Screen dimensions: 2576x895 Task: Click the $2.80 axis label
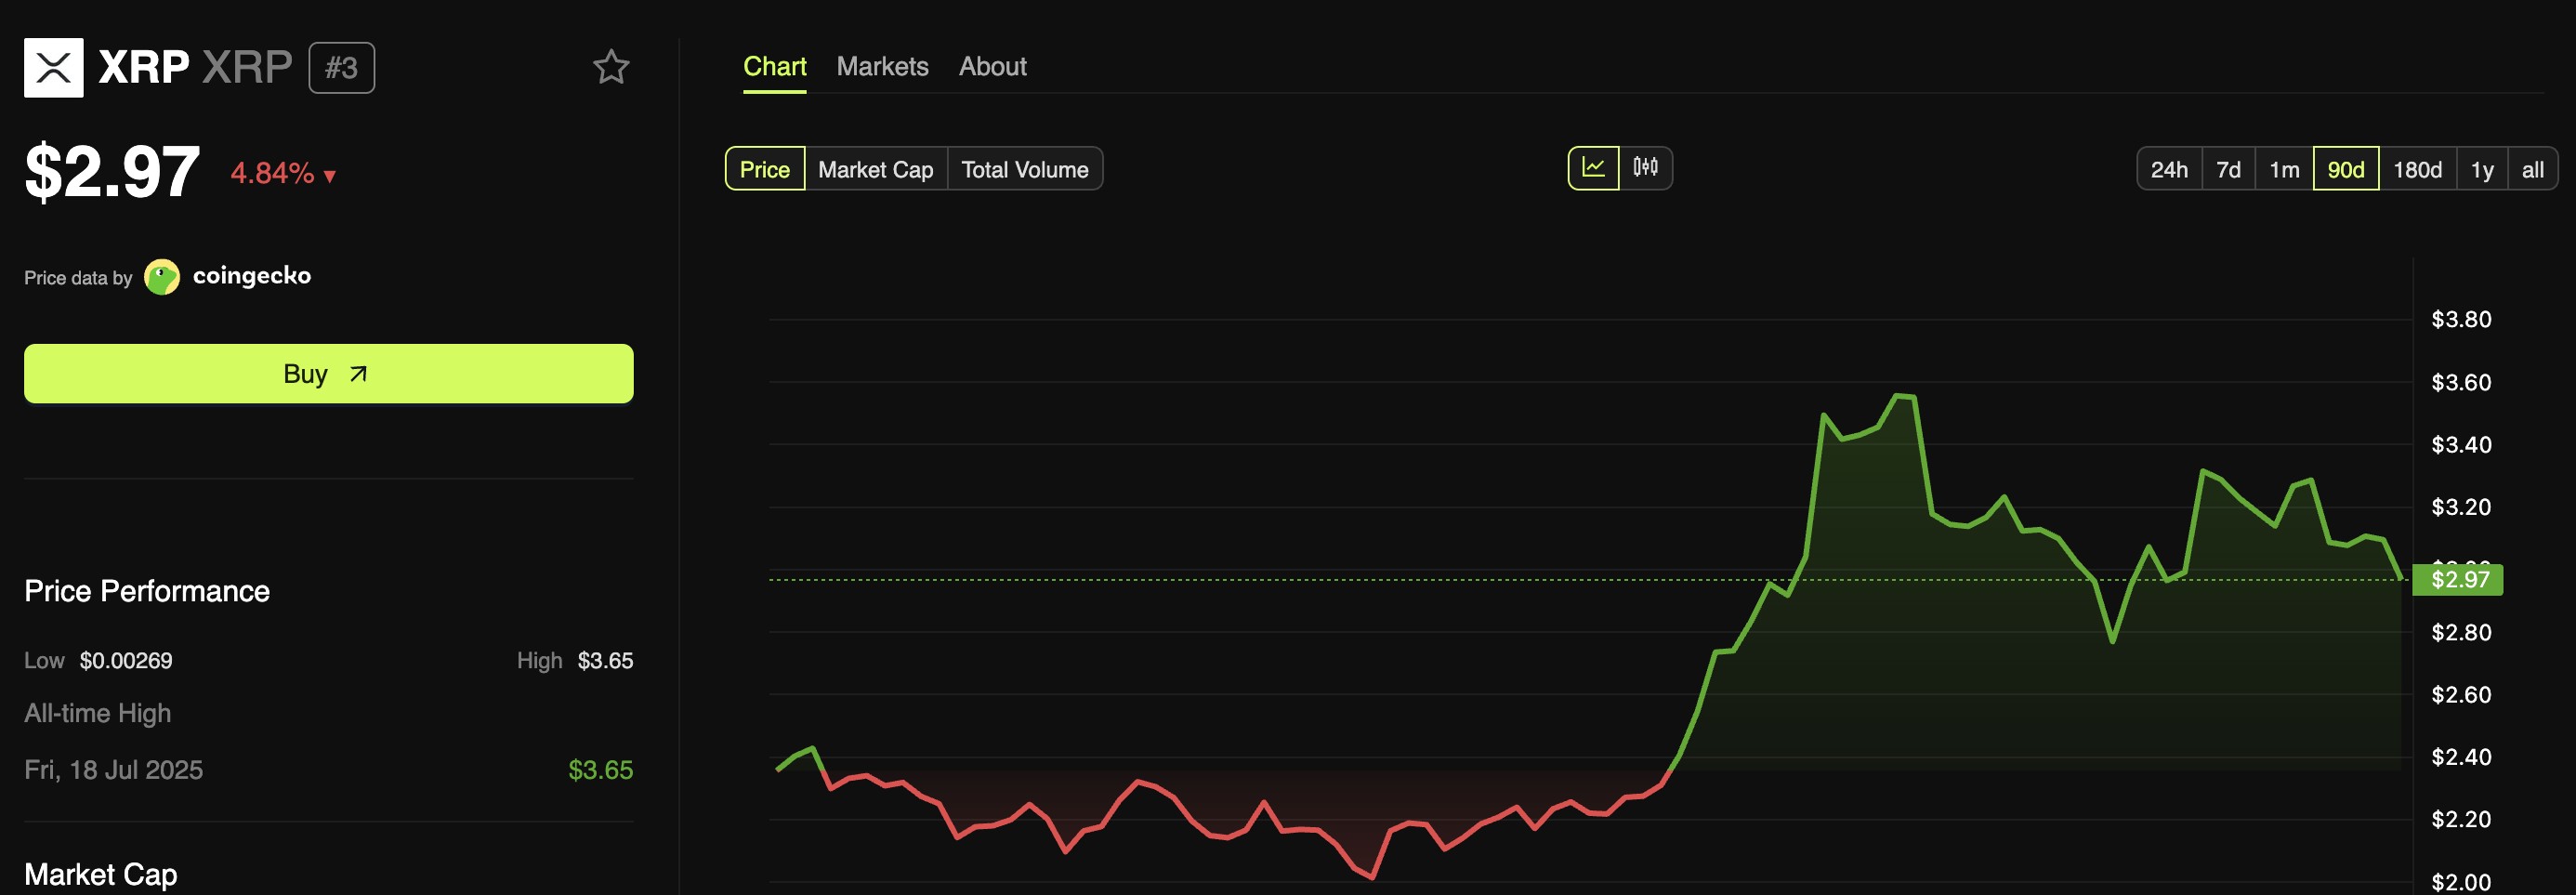coord(2461,632)
